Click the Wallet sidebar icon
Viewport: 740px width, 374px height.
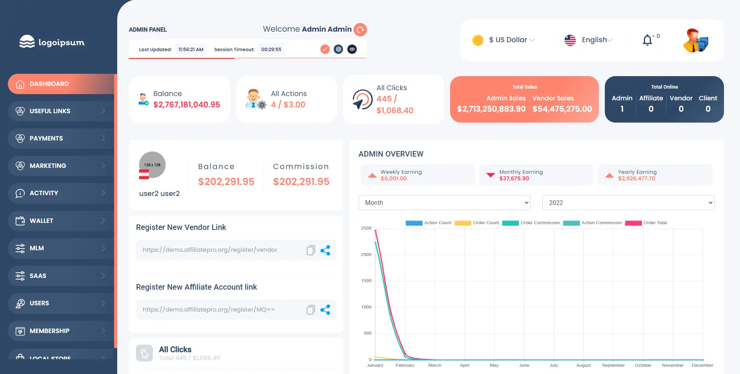tap(20, 221)
